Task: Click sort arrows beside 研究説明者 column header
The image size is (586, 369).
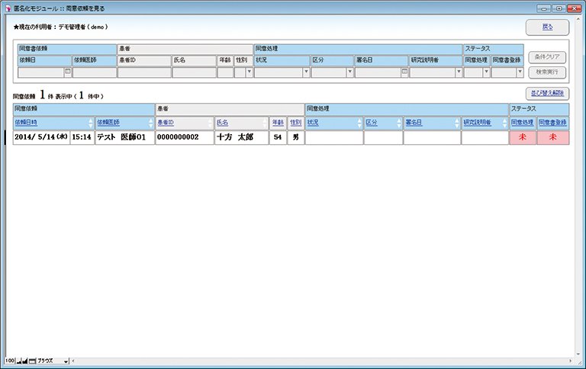Action: (505, 123)
